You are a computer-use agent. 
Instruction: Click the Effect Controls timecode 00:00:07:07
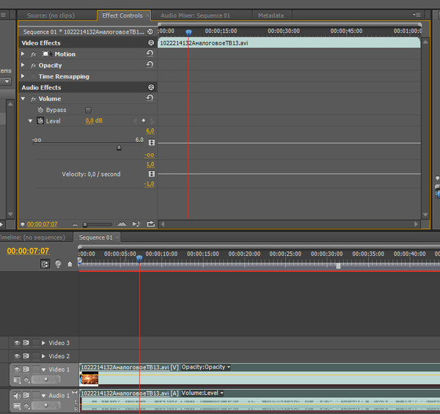42,224
